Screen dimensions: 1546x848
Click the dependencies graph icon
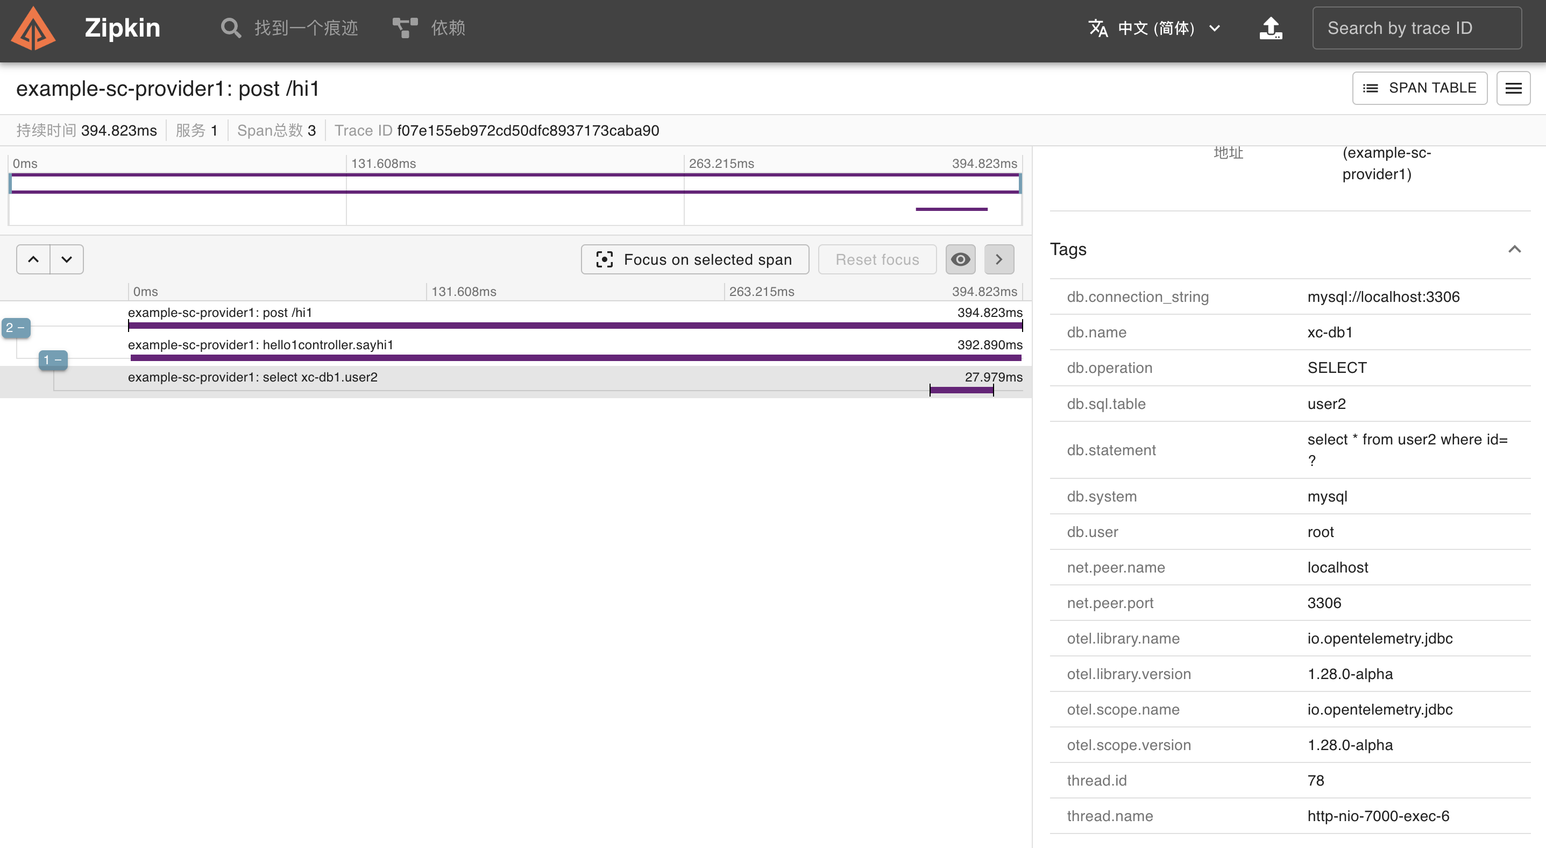tap(405, 27)
